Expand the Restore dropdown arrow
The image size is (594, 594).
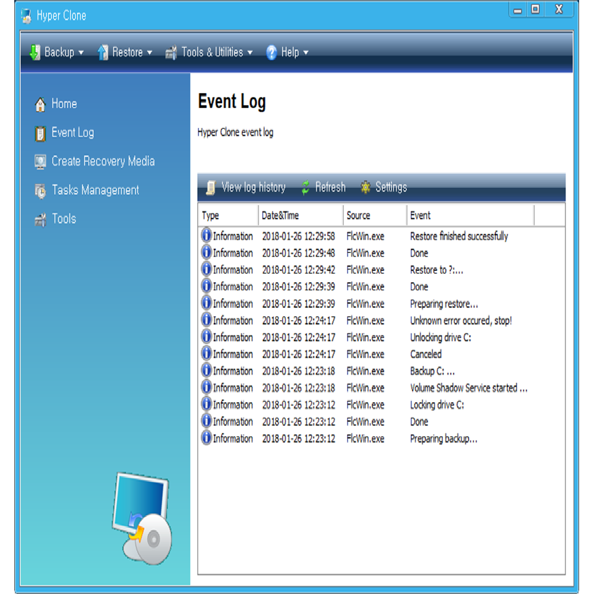point(150,53)
